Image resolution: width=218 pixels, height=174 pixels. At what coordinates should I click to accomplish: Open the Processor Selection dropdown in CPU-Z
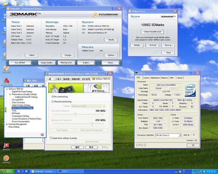(x=180, y=135)
